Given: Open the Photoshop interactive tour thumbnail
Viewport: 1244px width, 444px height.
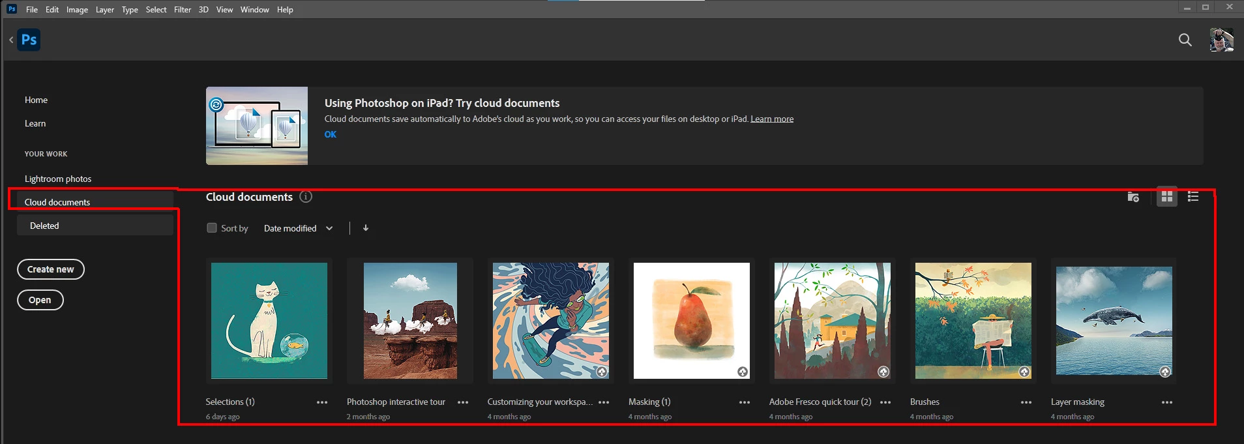Looking at the screenshot, I should pyautogui.click(x=410, y=321).
